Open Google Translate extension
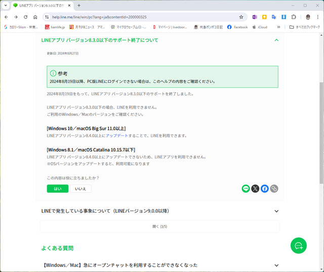 (274, 17)
